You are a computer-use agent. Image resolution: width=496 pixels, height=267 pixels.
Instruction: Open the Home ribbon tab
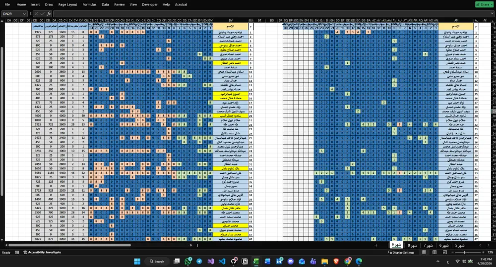pos(21,4)
